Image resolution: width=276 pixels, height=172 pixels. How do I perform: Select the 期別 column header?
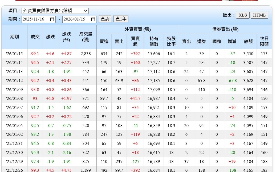pos(15,37)
